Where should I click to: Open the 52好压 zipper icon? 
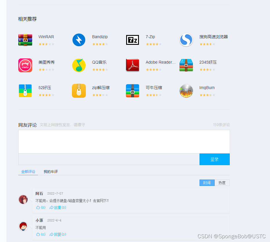(x=25, y=90)
